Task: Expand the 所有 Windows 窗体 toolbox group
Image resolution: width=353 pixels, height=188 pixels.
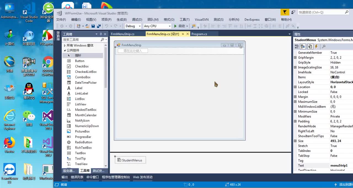Action: [65, 45]
